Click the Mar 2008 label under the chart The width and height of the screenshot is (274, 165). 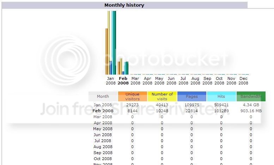click(x=135, y=81)
